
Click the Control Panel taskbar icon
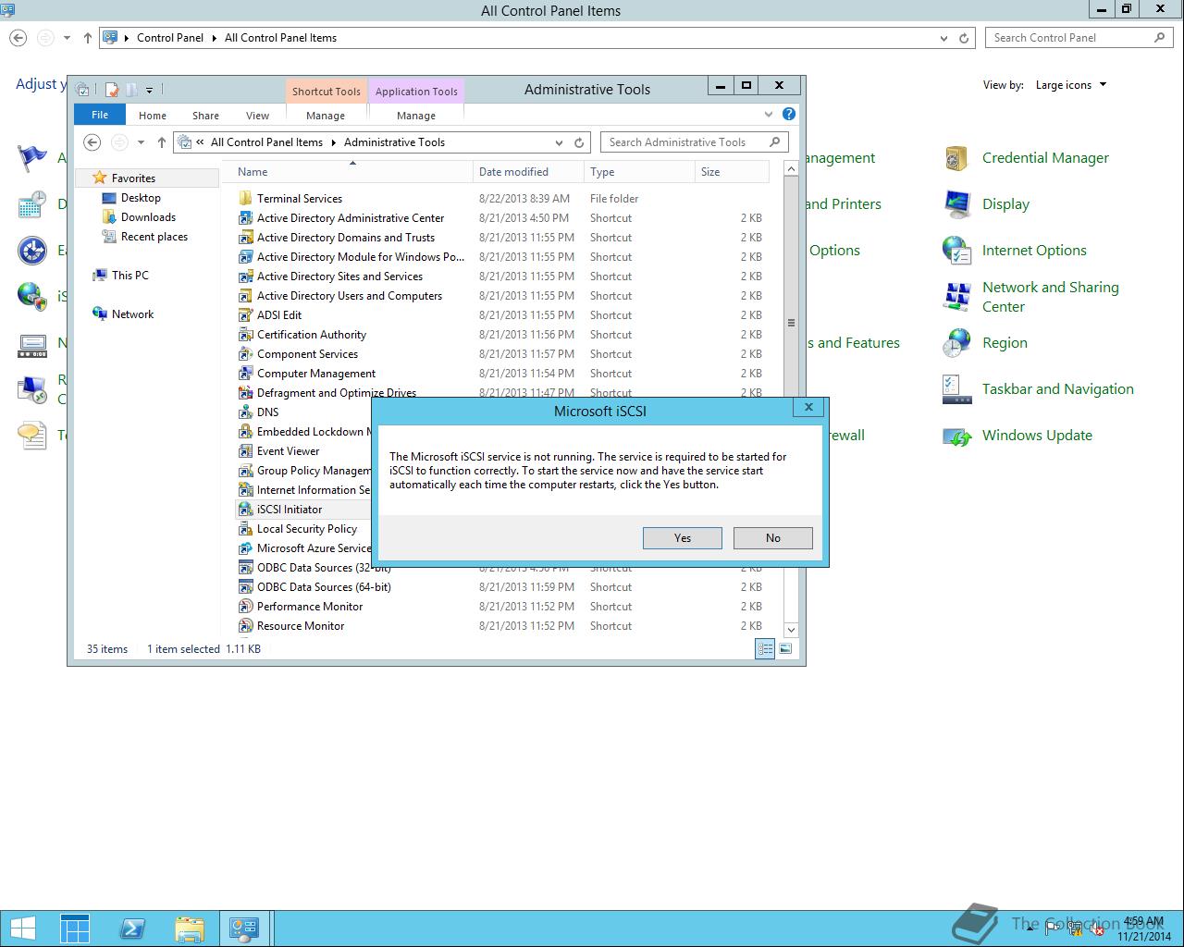coord(244,929)
